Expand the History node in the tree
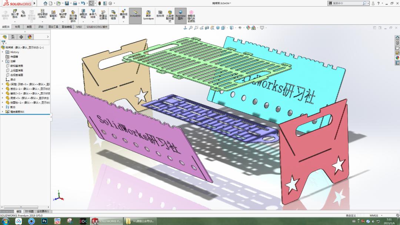 click(3, 52)
